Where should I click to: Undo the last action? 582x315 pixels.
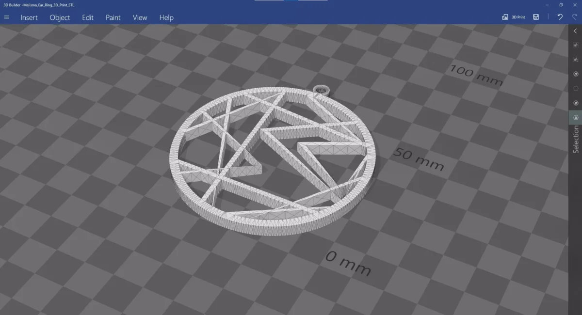click(x=560, y=17)
